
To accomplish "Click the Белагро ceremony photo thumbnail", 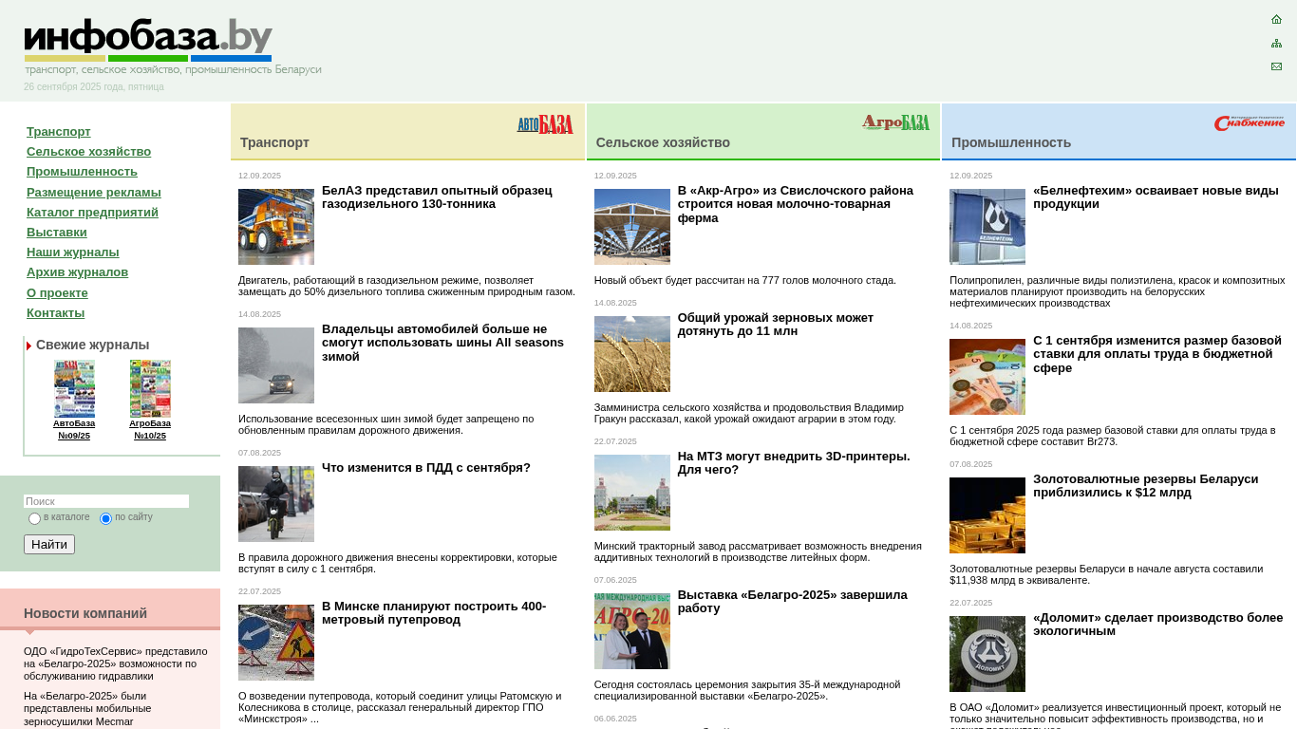I will (632, 631).
